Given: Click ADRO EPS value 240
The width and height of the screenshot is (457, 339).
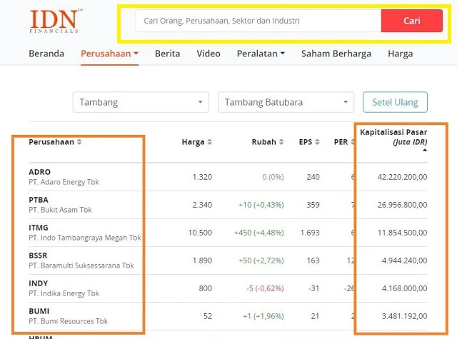Looking at the screenshot, I should click(x=313, y=177).
